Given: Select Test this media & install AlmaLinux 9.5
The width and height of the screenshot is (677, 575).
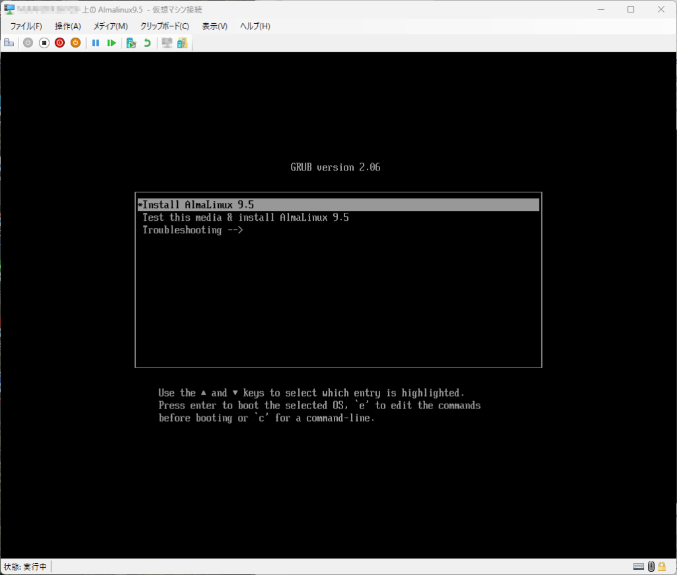Looking at the screenshot, I should pos(245,217).
